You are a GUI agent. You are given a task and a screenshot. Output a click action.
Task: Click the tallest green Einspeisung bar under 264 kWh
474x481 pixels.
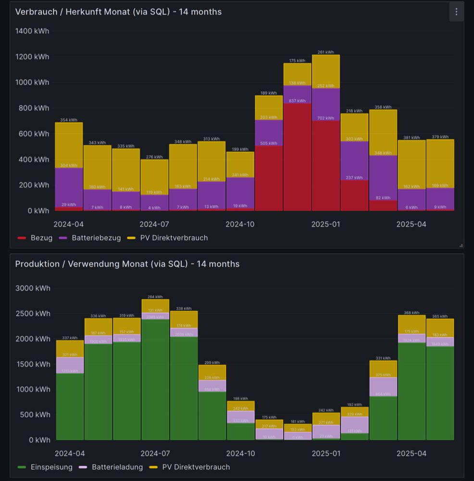coord(155,380)
